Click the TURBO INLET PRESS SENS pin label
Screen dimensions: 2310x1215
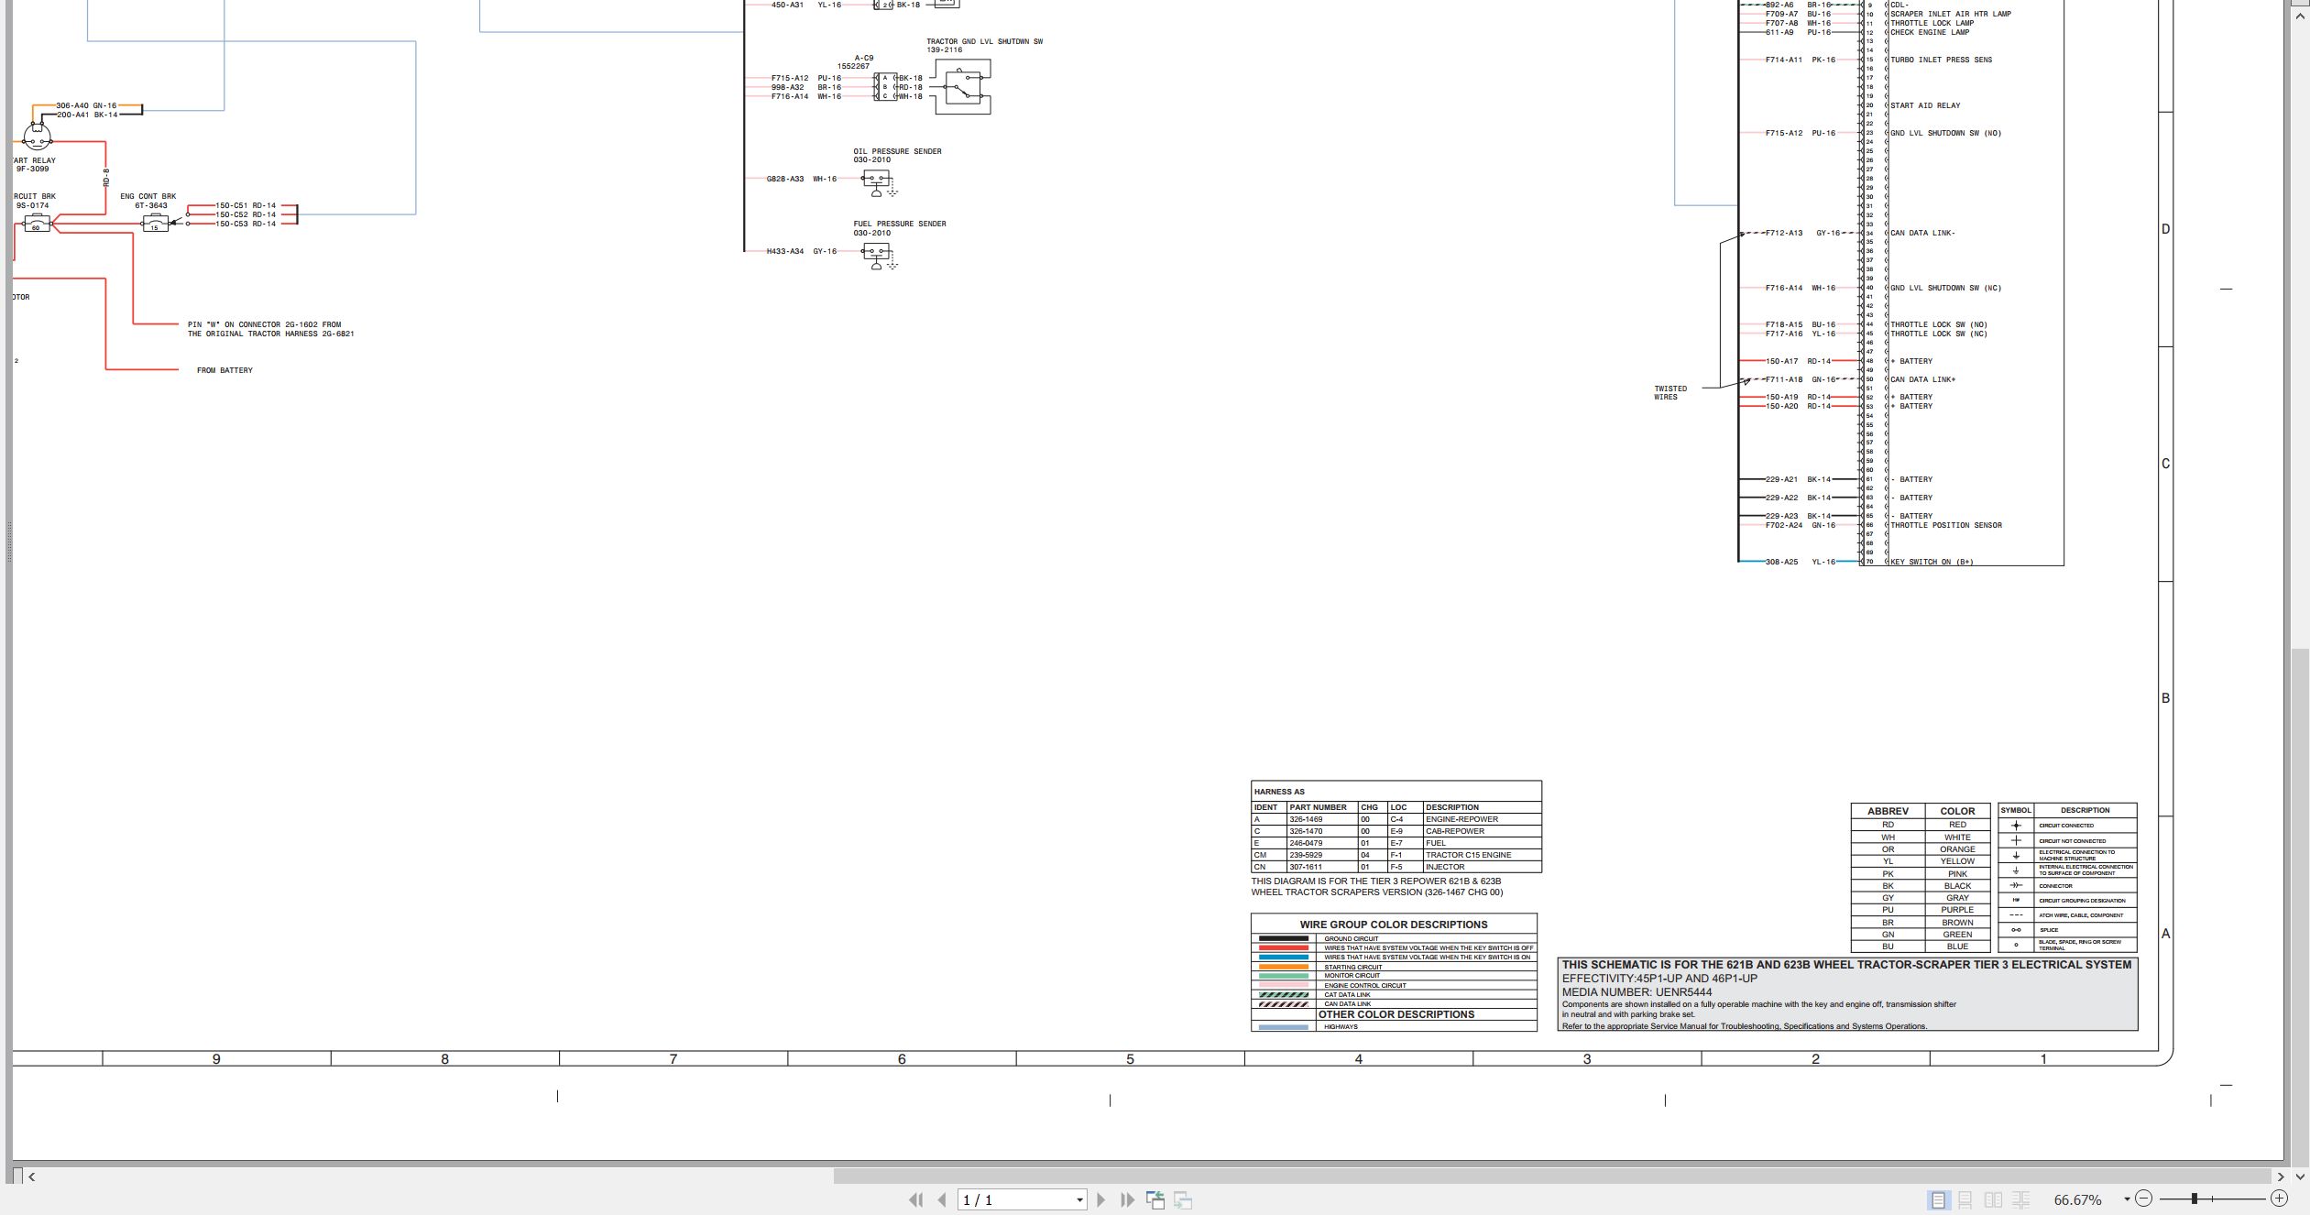tap(1941, 60)
